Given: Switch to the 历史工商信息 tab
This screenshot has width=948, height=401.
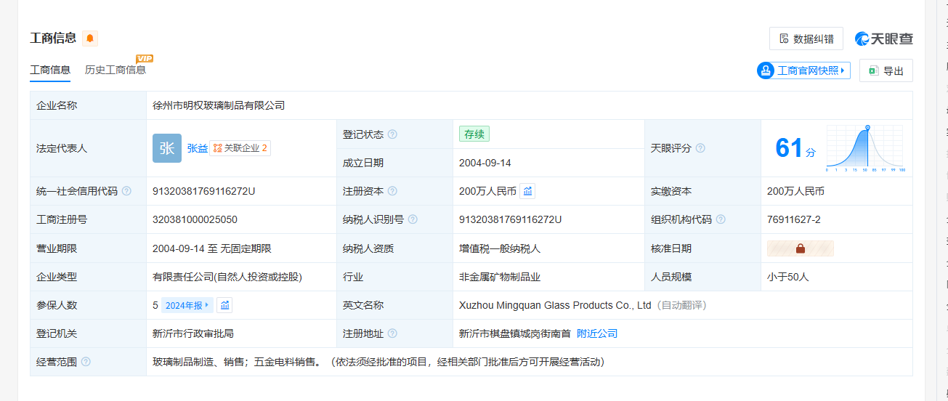Looking at the screenshot, I should (x=116, y=70).
